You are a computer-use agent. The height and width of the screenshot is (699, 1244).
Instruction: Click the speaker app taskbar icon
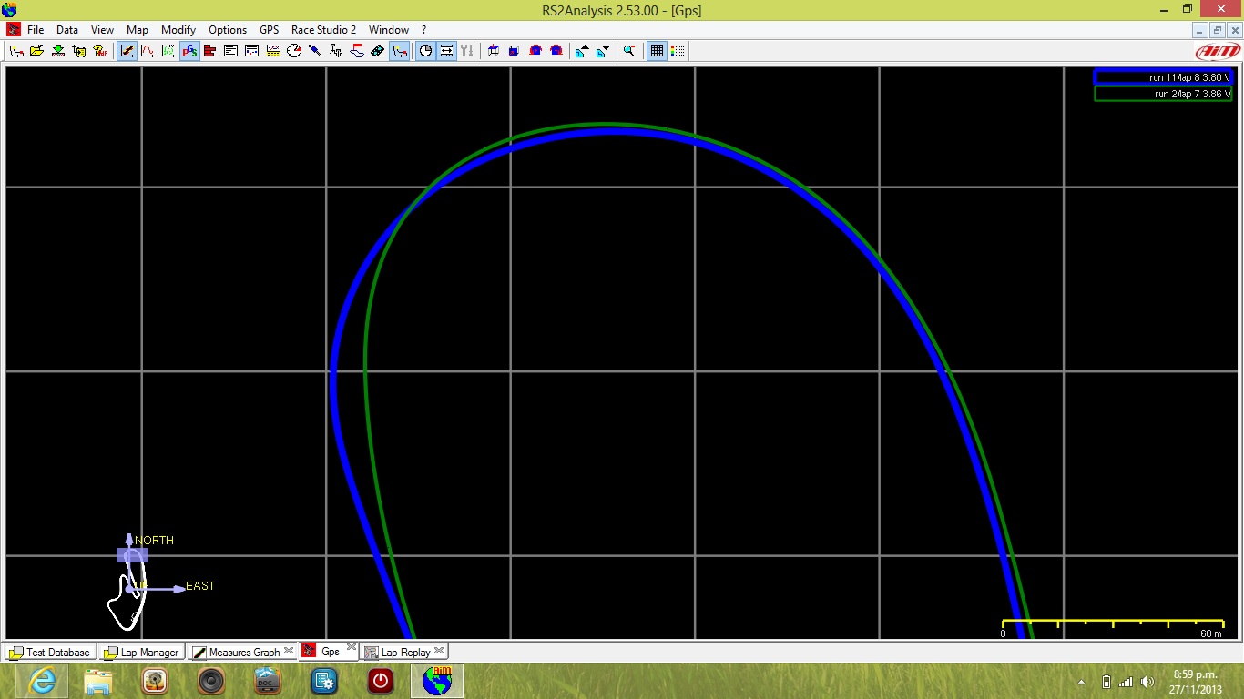(x=211, y=681)
